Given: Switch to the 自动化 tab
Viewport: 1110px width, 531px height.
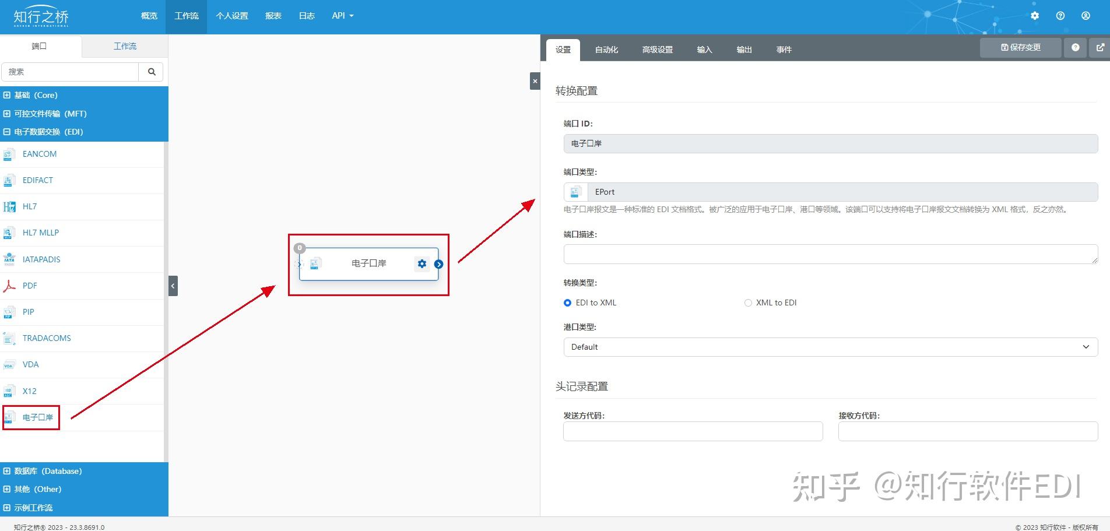Looking at the screenshot, I should coord(606,50).
